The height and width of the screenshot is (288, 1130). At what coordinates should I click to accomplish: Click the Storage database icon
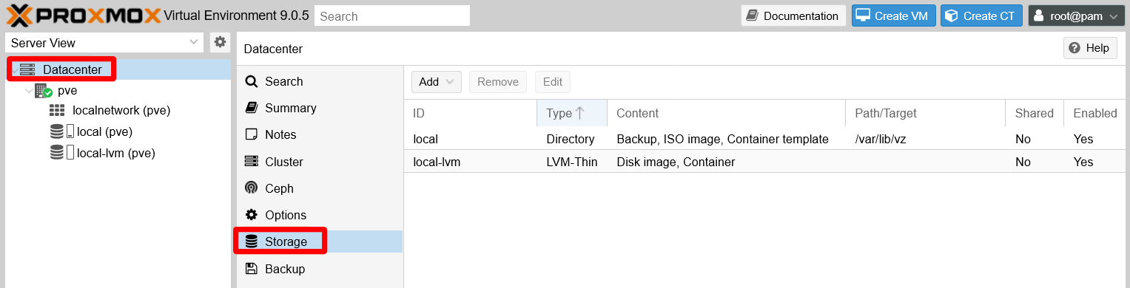(x=252, y=241)
